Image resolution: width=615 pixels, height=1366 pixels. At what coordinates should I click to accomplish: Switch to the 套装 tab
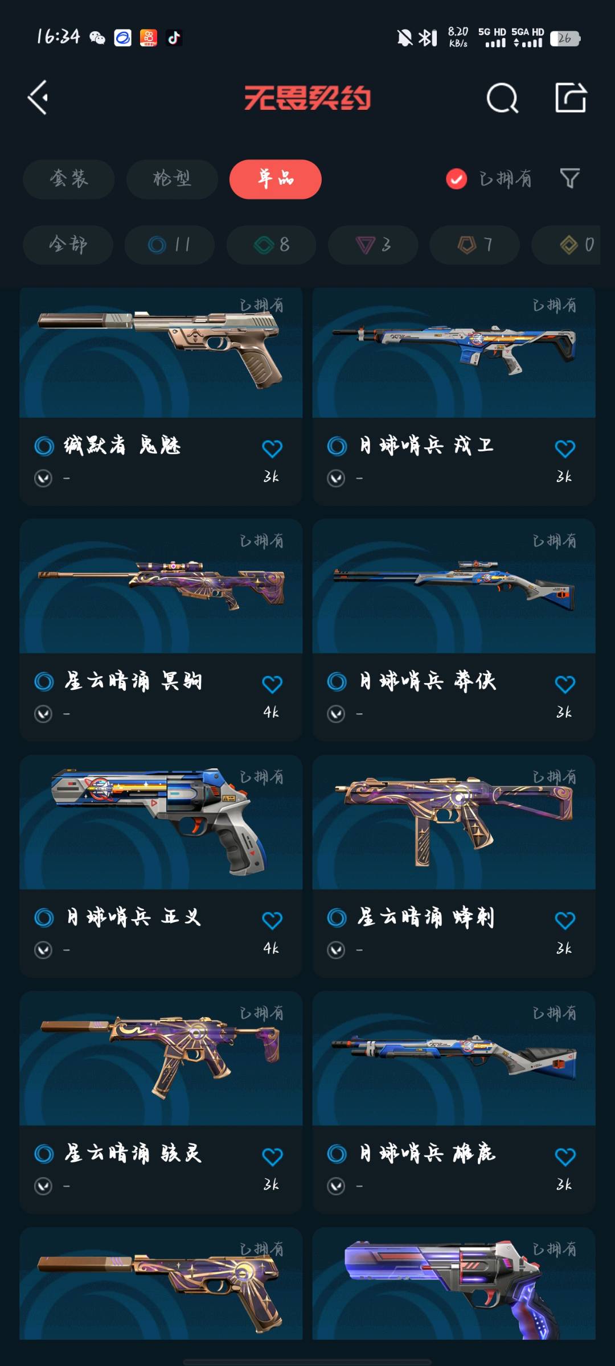pos(69,179)
